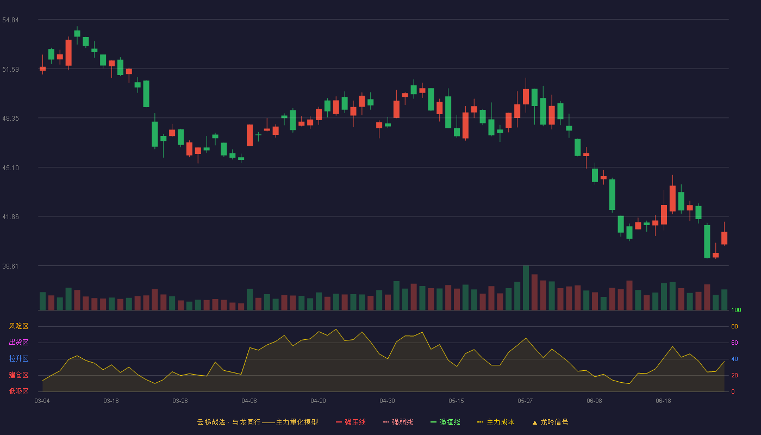Select the 03-16 date axis label
The height and width of the screenshot is (435, 761).
point(111,401)
